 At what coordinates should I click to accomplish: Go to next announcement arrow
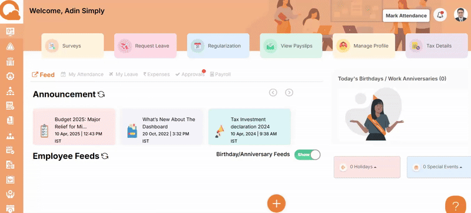289,93
